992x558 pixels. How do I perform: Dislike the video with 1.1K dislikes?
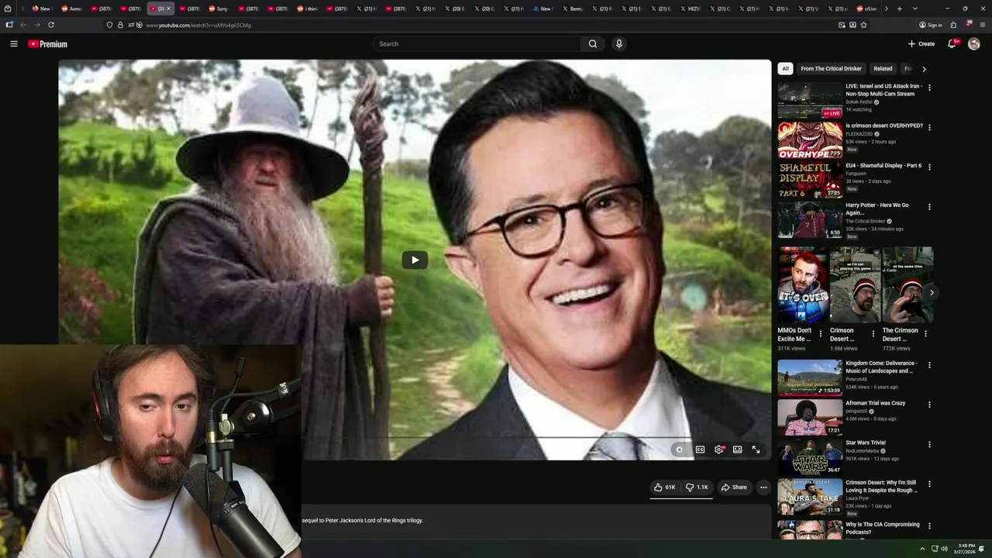(x=697, y=487)
